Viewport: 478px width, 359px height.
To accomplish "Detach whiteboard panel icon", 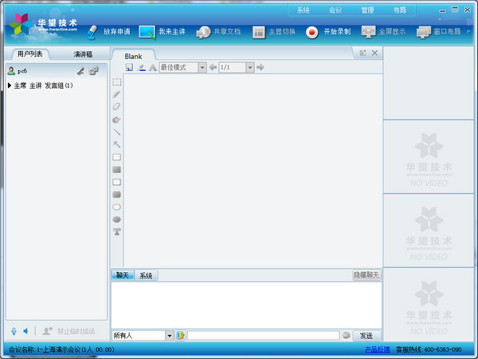I will [x=362, y=53].
